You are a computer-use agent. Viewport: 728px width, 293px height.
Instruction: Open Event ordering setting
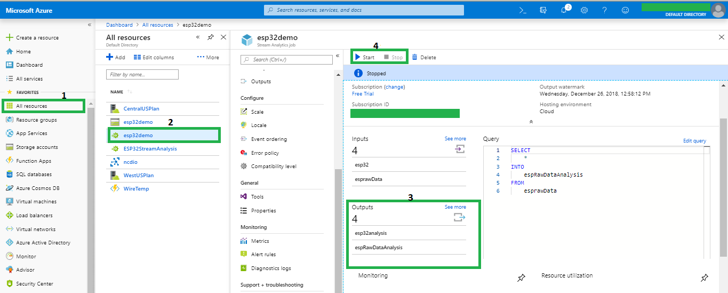(x=269, y=139)
